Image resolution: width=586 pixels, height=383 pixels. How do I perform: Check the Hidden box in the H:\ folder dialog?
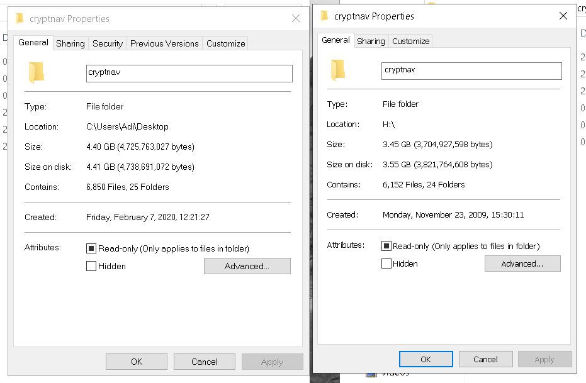[386, 264]
